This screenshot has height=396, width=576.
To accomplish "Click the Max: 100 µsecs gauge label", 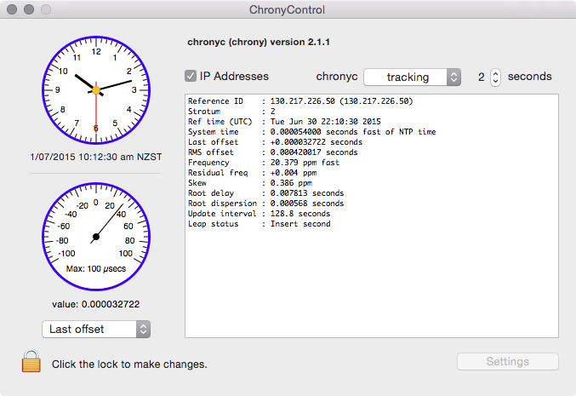I will click(x=96, y=269).
